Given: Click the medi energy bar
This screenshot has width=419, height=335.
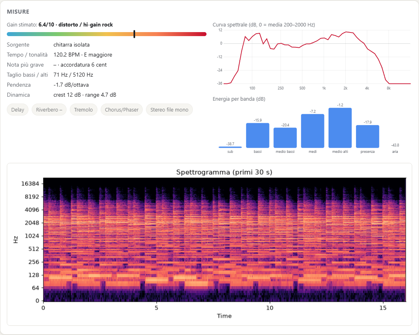Looking at the screenshot, I should pos(313,131).
